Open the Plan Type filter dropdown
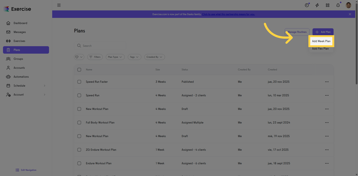 pyautogui.click(x=115, y=57)
